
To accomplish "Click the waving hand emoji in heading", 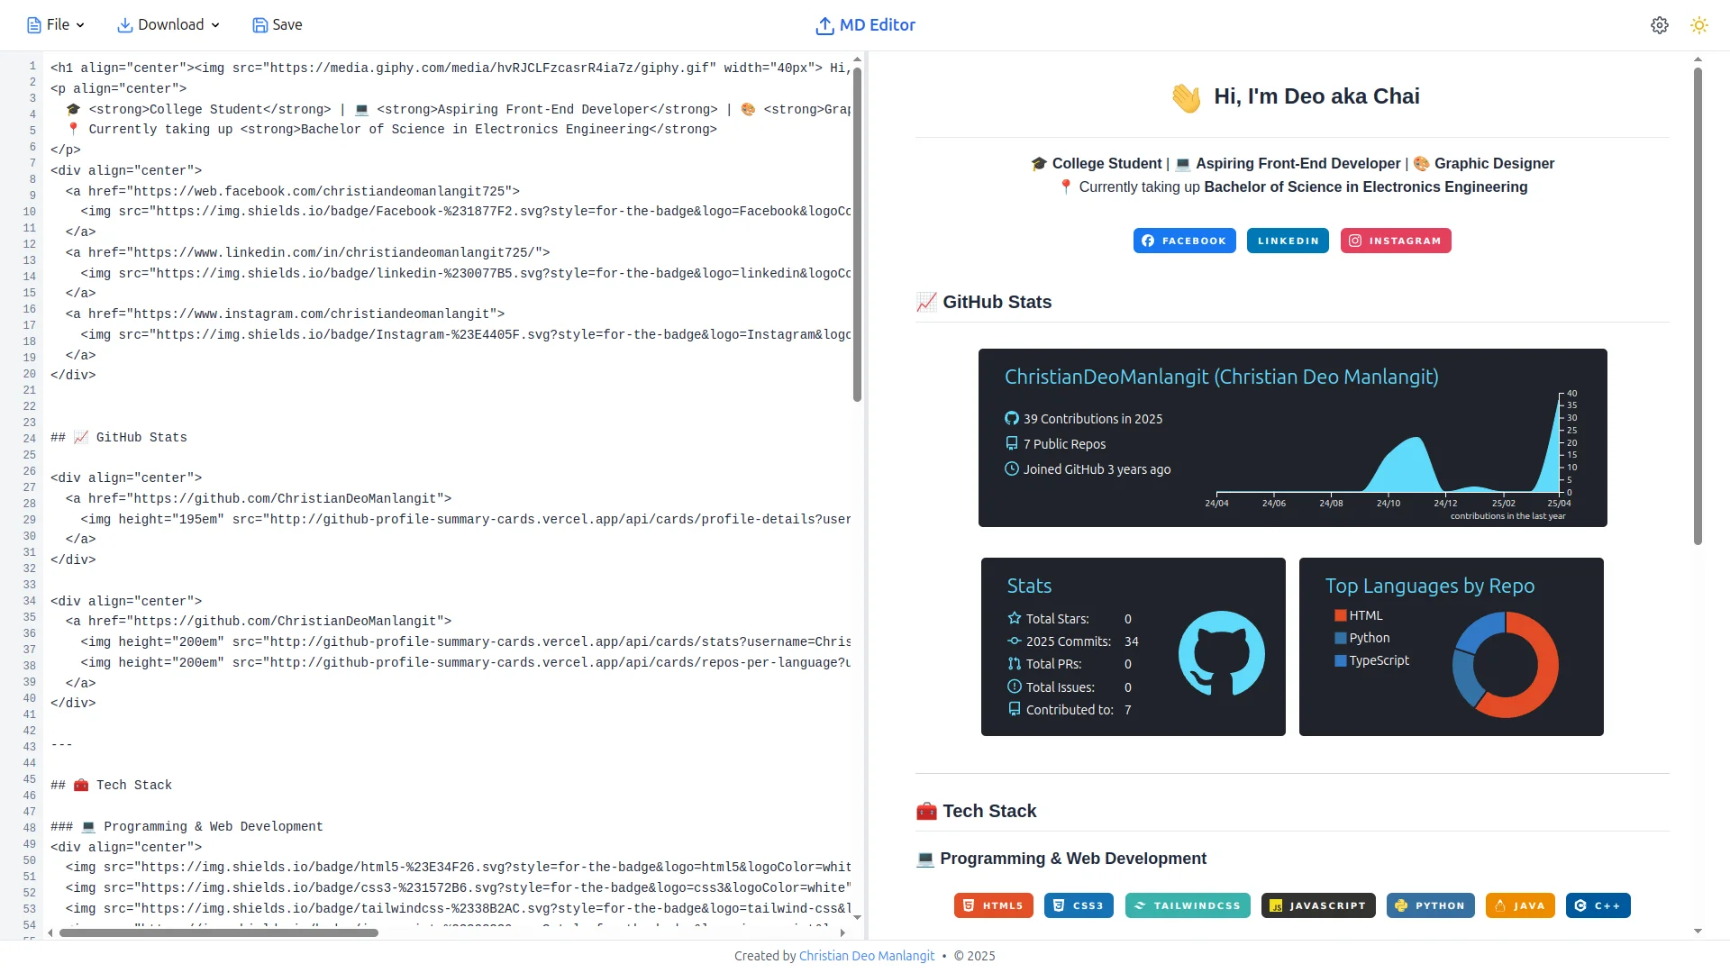I will click(x=1186, y=97).
